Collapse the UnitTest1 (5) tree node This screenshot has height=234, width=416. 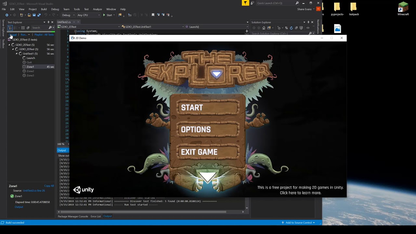(x=17, y=54)
